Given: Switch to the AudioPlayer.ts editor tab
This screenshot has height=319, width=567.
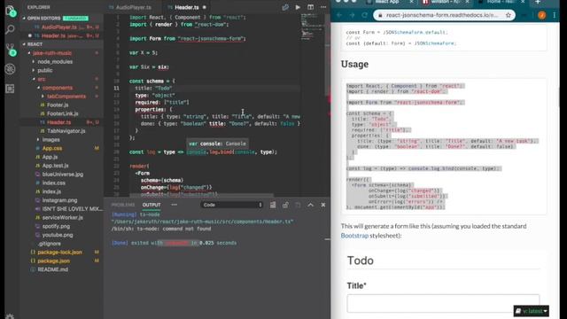Looking at the screenshot, I should click(x=134, y=7).
